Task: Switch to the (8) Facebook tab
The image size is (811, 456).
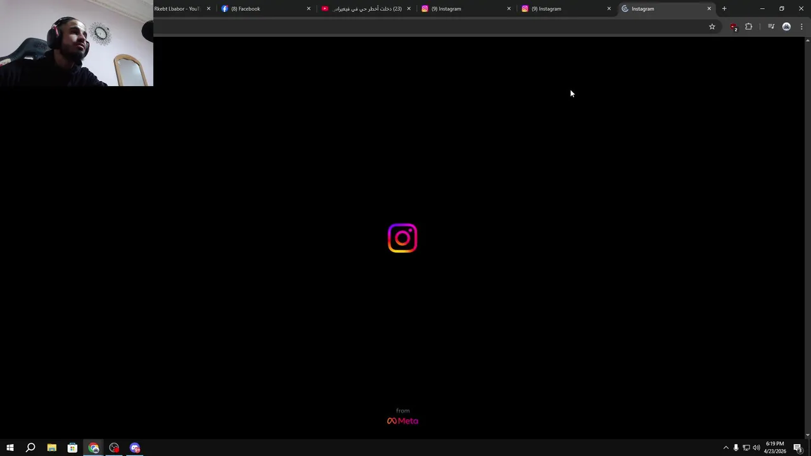Action: tap(266, 9)
